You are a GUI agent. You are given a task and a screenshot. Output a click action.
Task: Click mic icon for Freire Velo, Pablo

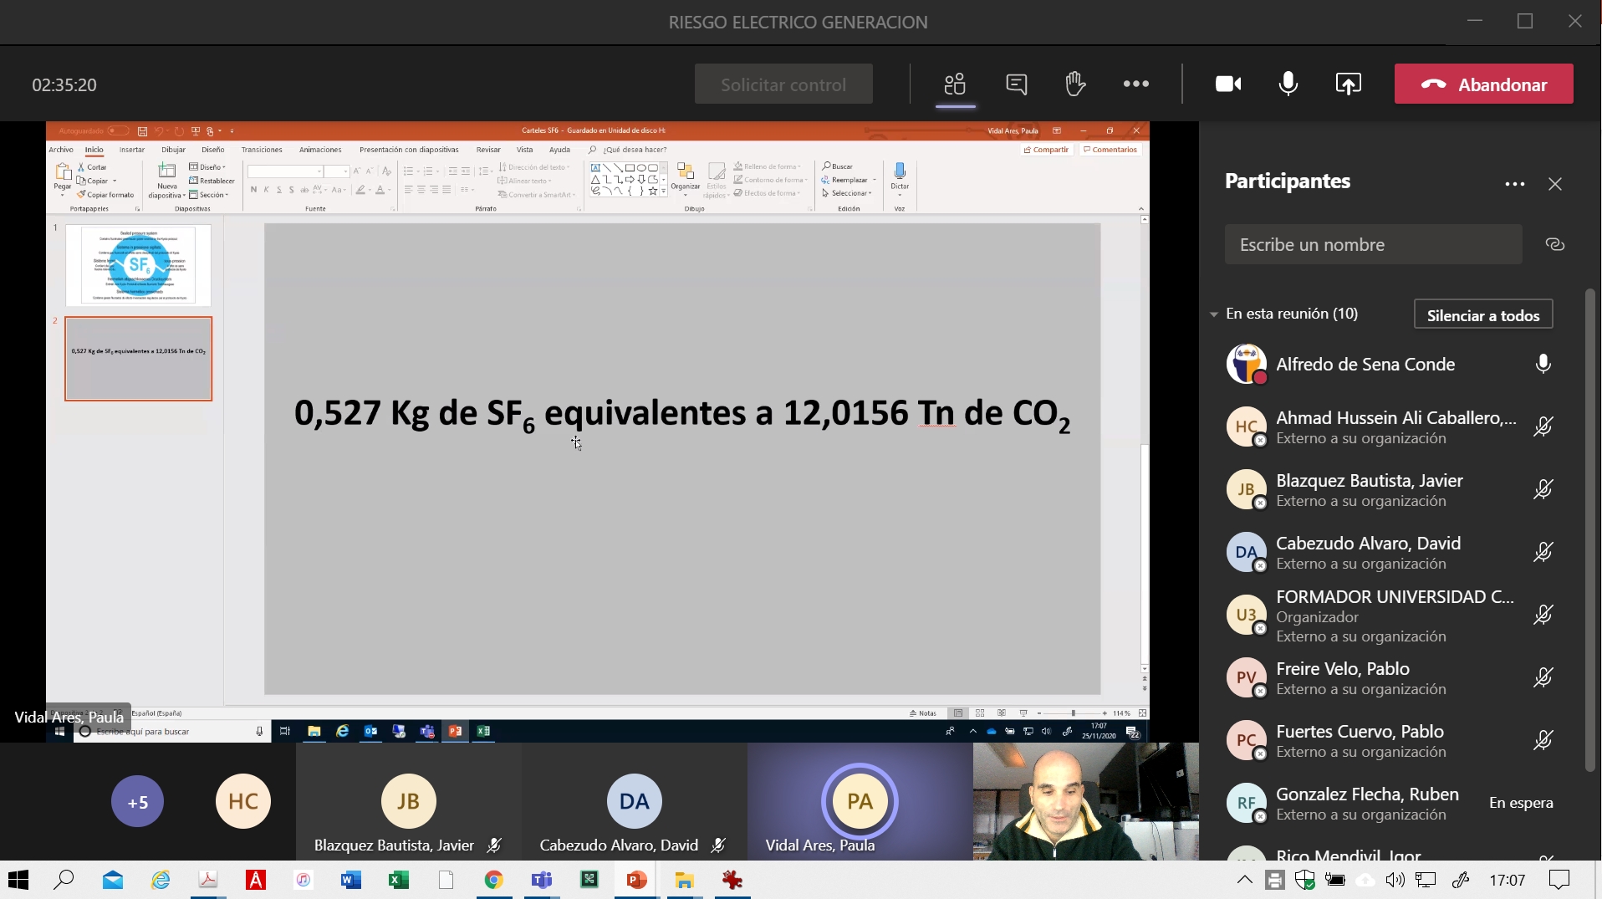[1543, 677]
